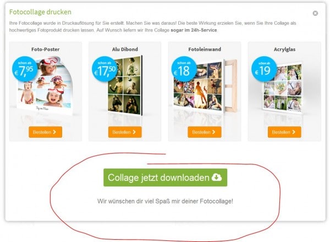This screenshot has width=330, height=242.
Task: Click the Fotoleinwand heading
Action: [205, 50]
